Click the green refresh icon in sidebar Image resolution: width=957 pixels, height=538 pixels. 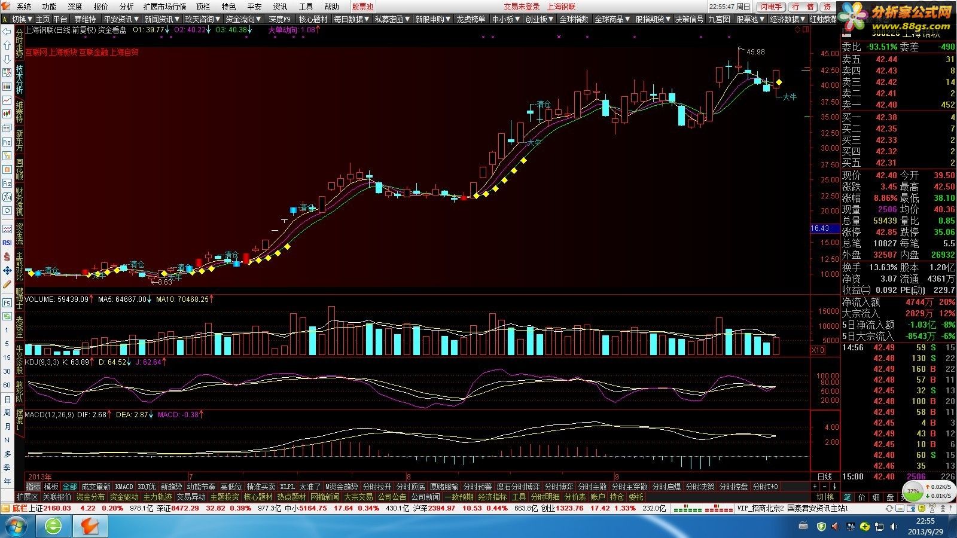click(7, 316)
